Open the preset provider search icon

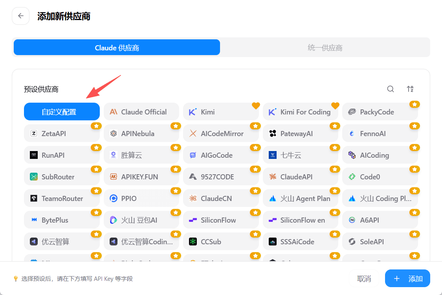(391, 89)
